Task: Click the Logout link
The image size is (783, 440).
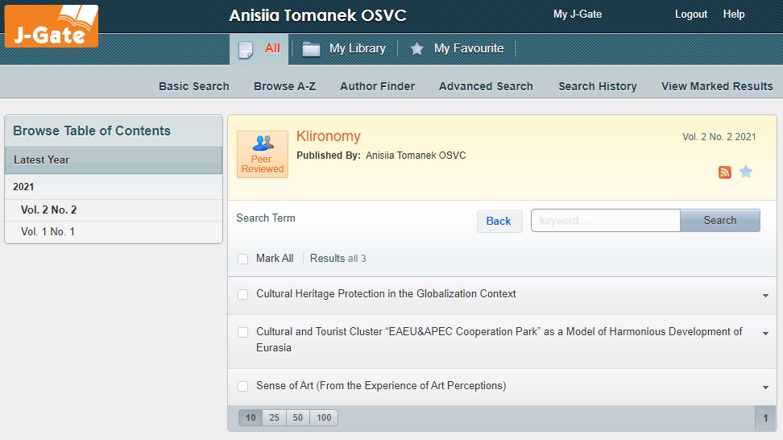Action: [690, 15]
